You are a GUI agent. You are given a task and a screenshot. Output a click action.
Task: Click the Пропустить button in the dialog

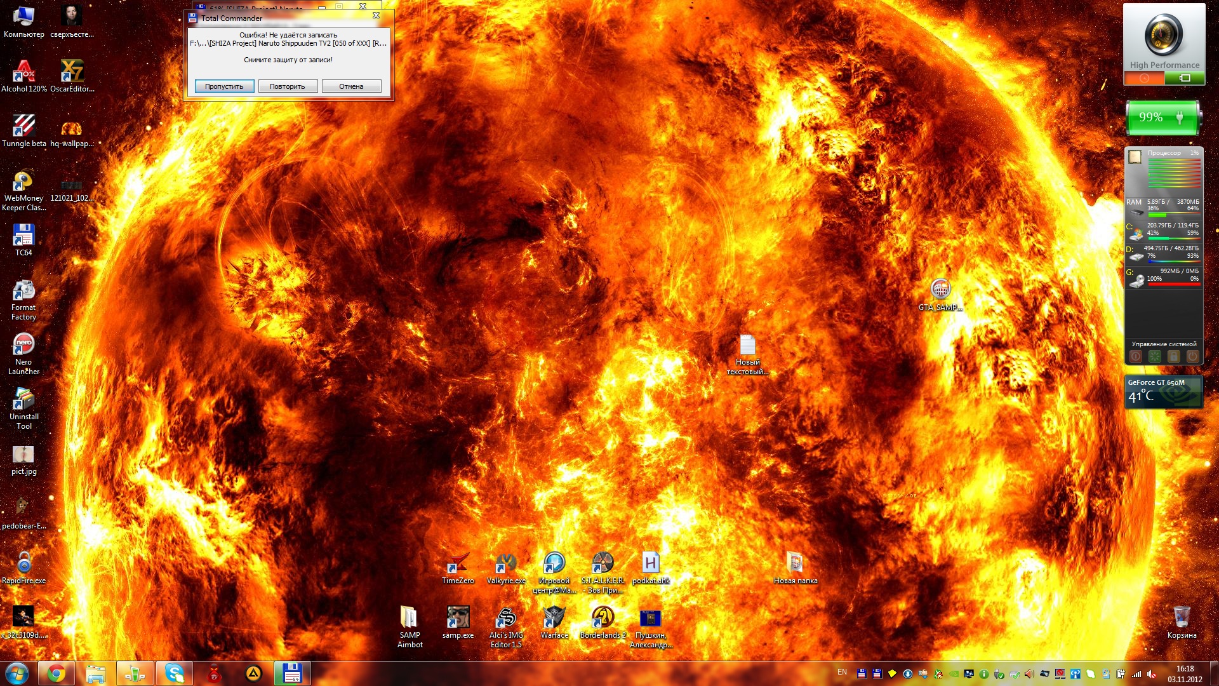click(224, 86)
